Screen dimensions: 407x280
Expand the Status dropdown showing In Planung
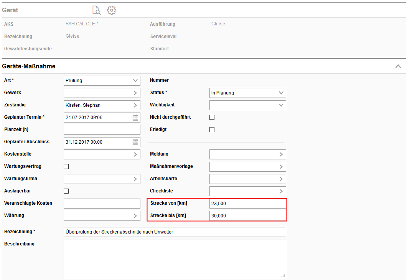(247, 93)
